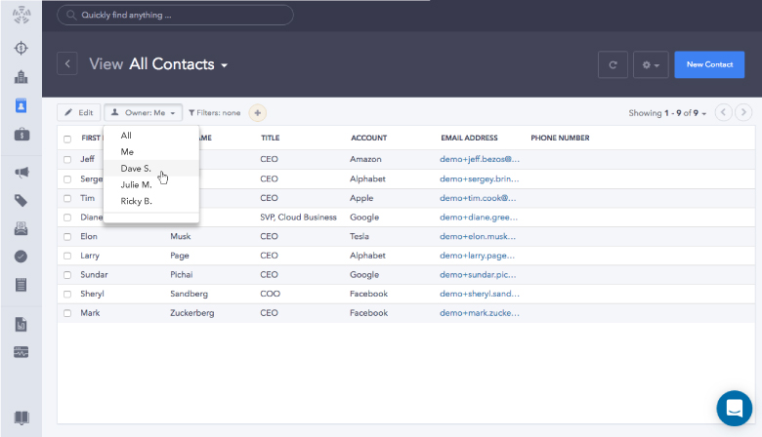This screenshot has width=762, height=437.
Task: Check the box for Elon Musk row
Action: (67, 235)
